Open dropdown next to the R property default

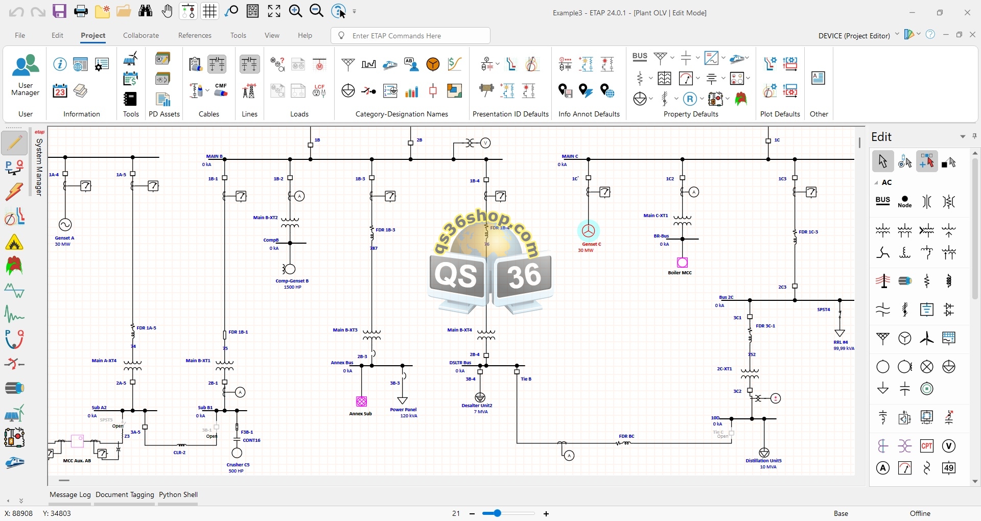tap(702, 99)
